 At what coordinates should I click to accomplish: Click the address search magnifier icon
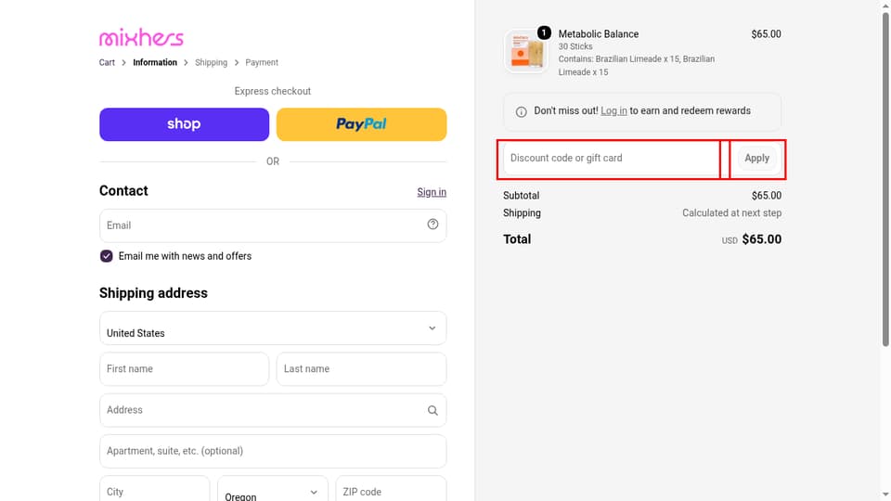tap(433, 410)
